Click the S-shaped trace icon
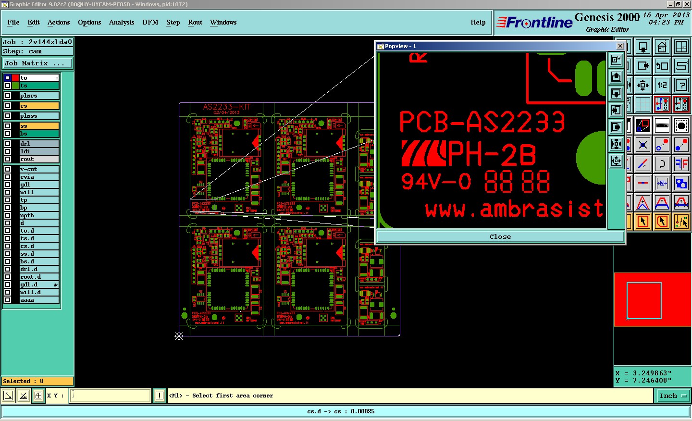The height and width of the screenshot is (421, 692). pyautogui.click(x=681, y=66)
